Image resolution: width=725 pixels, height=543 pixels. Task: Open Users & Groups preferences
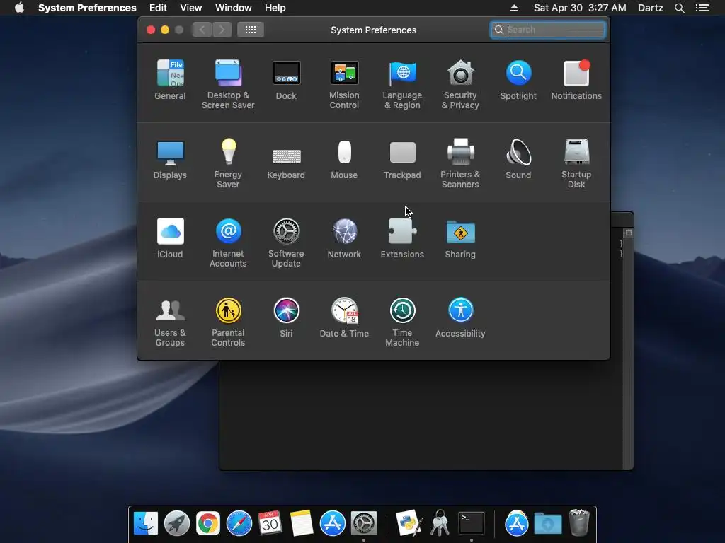(170, 322)
